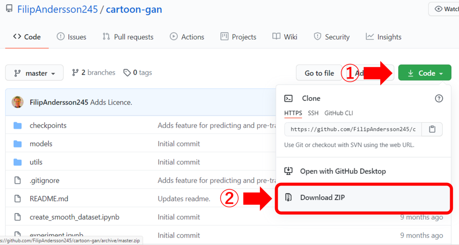Viewport: 459px width, 245px height.
Task: Open the .gitignore file
Action: [44, 181]
